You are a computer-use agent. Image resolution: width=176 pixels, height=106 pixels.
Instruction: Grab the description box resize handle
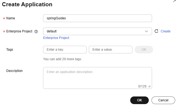[x=149, y=86]
